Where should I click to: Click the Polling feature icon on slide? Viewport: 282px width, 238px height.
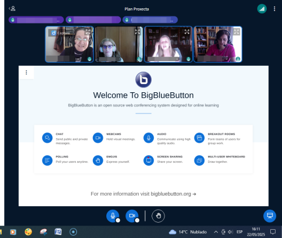[x=47, y=160]
